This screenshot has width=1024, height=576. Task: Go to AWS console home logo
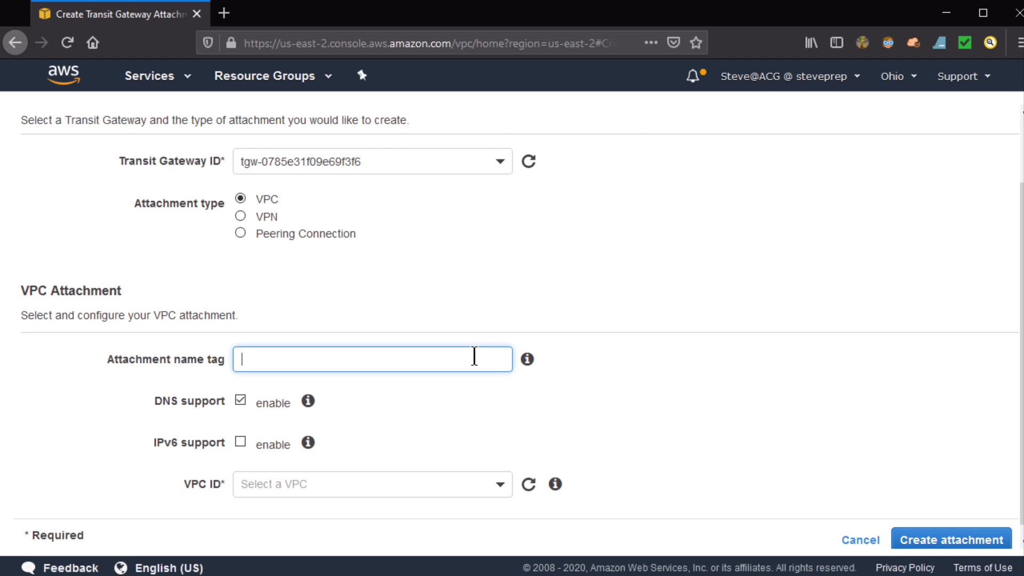63,75
